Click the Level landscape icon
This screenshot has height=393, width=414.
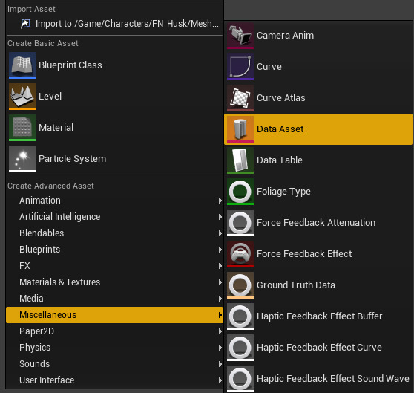22,97
